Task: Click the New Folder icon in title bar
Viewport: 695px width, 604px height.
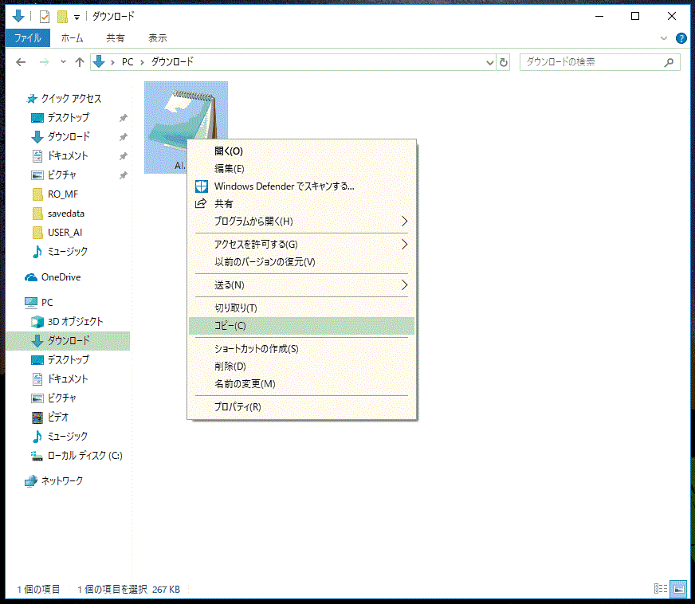Action: click(62, 17)
